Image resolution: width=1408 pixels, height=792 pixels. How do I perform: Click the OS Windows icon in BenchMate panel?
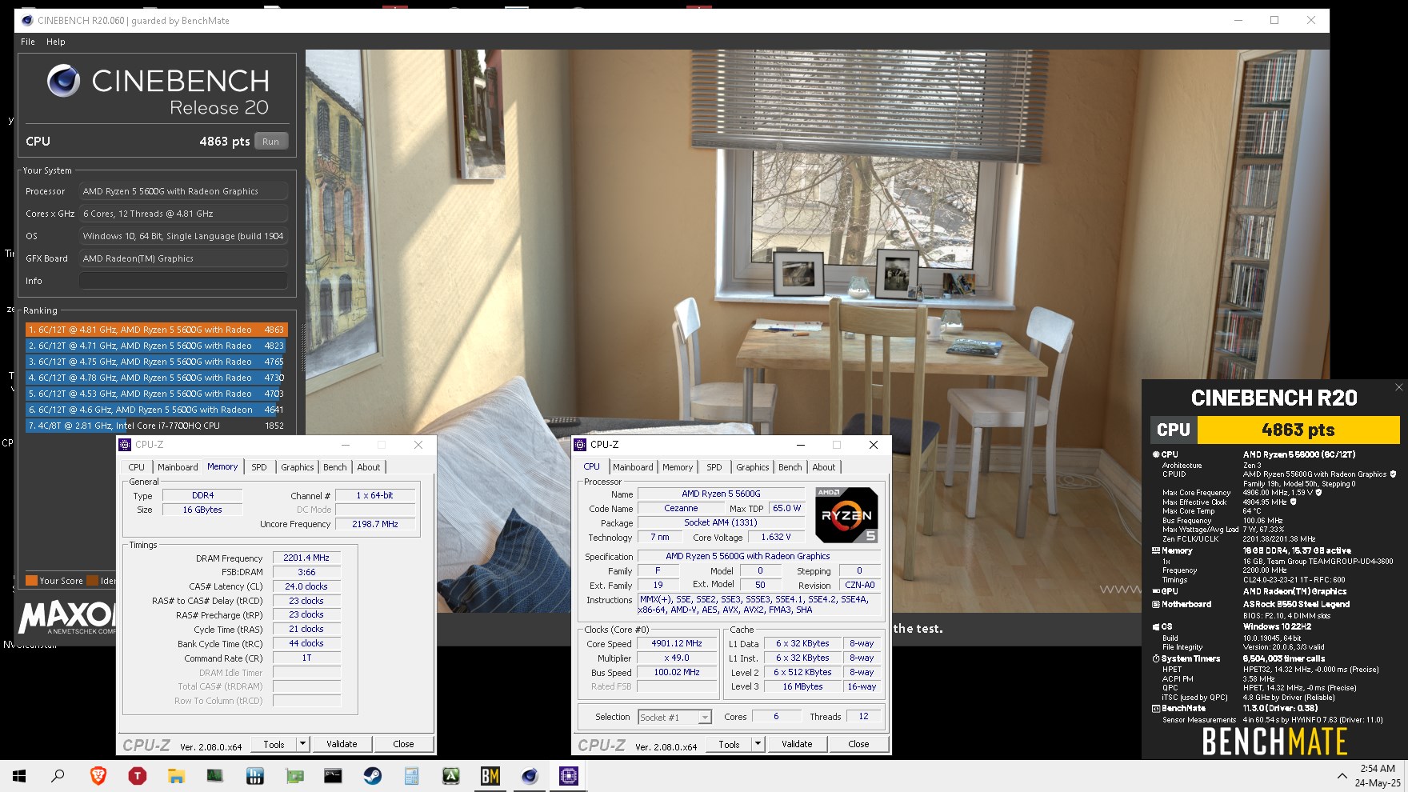(1155, 626)
